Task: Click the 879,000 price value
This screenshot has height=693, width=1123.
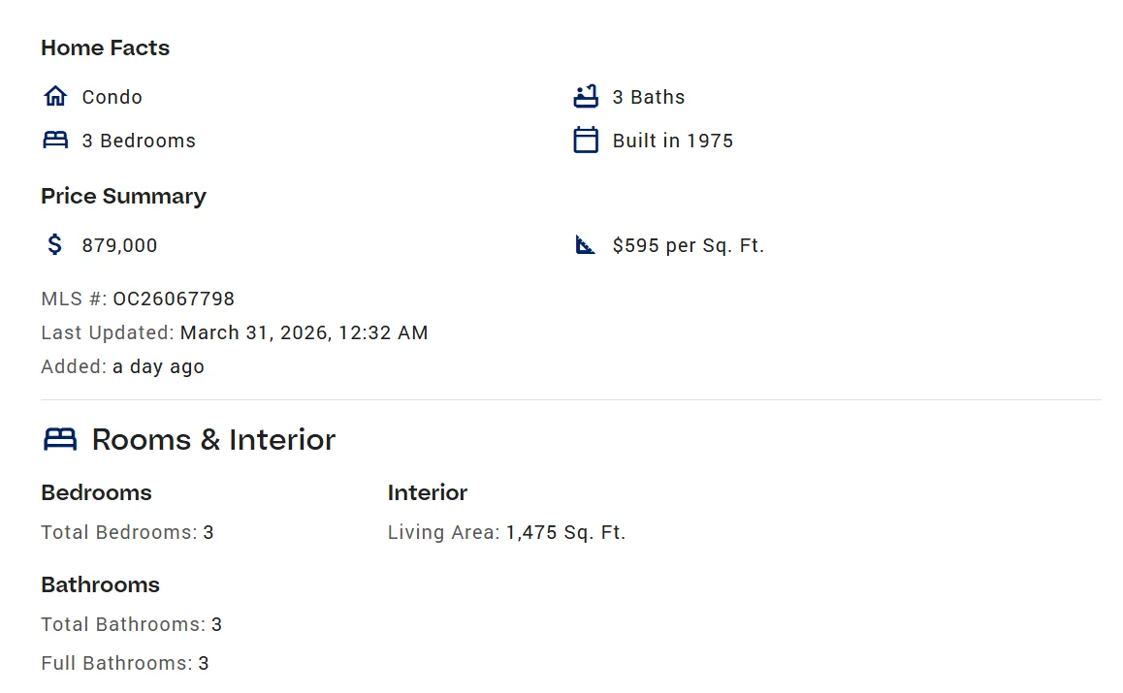Action: pyautogui.click(x=119, y=245)
